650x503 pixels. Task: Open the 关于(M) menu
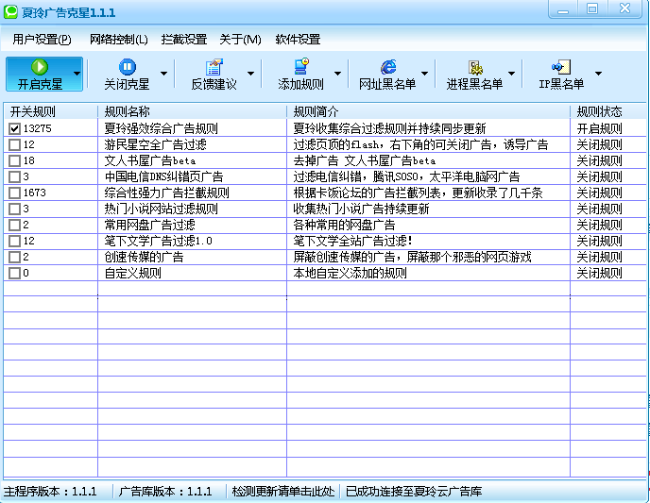pos(240,40)
